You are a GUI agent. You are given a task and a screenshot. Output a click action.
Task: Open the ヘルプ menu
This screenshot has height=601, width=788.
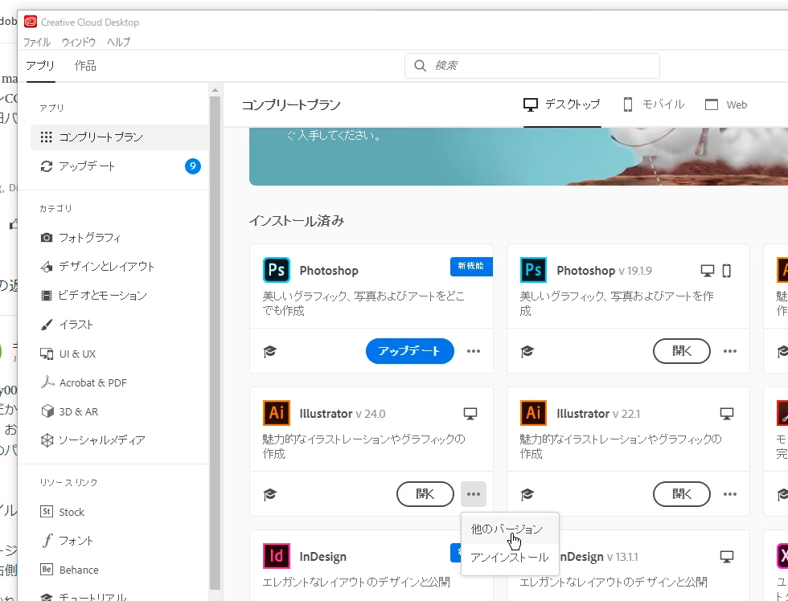pos(119,42)
